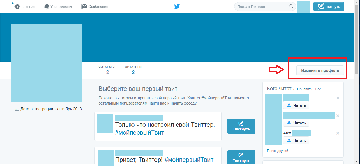Screen dimensions: 360x166
Task: Go to the Главная home tab
Action: click(x=25, y=6)
